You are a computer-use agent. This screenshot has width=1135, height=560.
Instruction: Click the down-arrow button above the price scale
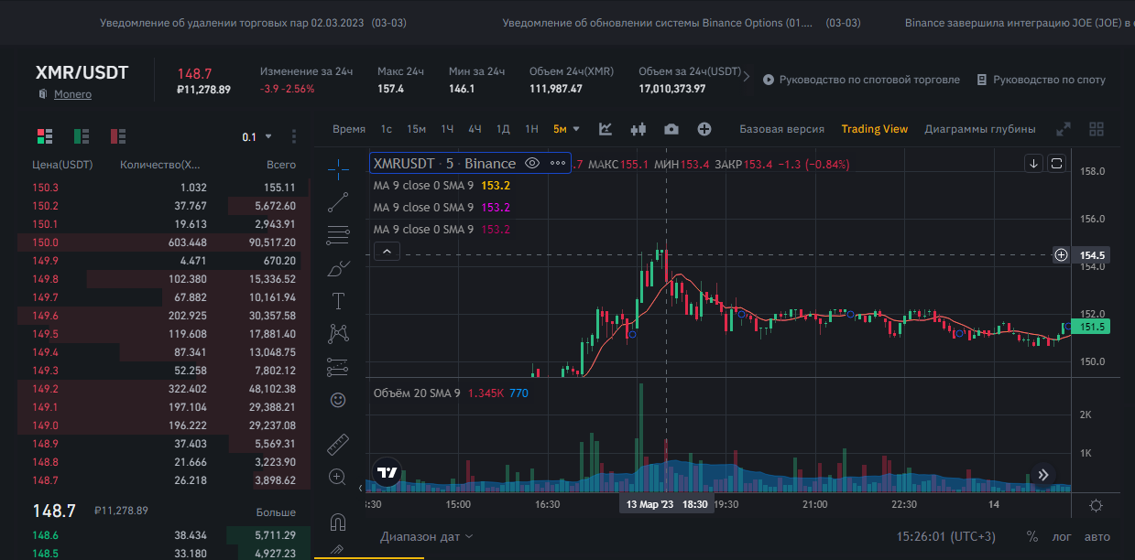(x=1033, y=163)
